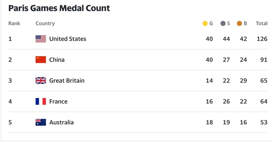Sort by the Rank column header

14,24
